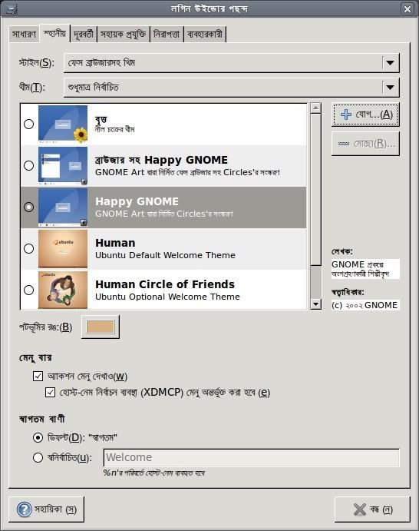This screenshot has height=531, width=419.
Task: Open the Security tab next to Accessibility
Action: [167, 35]
